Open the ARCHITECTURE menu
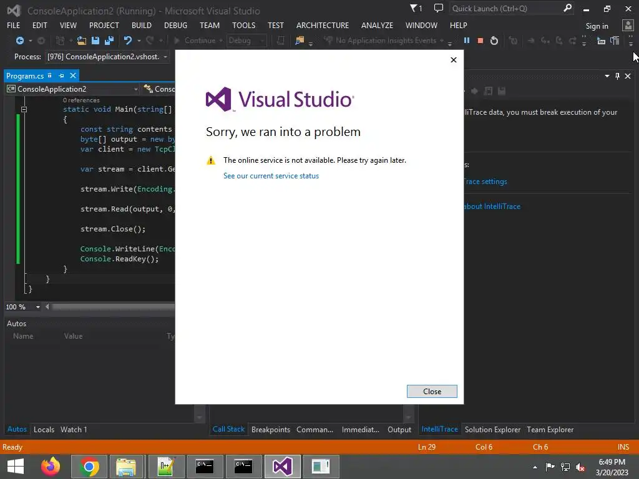The width and height of the screenshot is (639, 479). tap(323, 25)
